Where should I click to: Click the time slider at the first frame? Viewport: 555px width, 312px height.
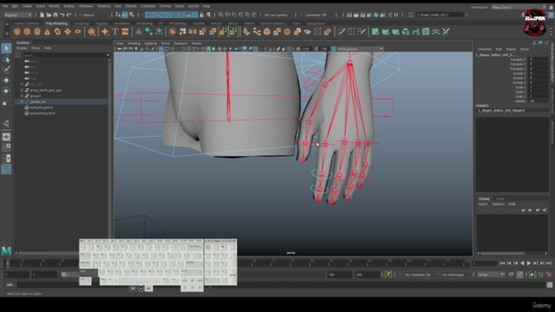click(x=8, y=263)
